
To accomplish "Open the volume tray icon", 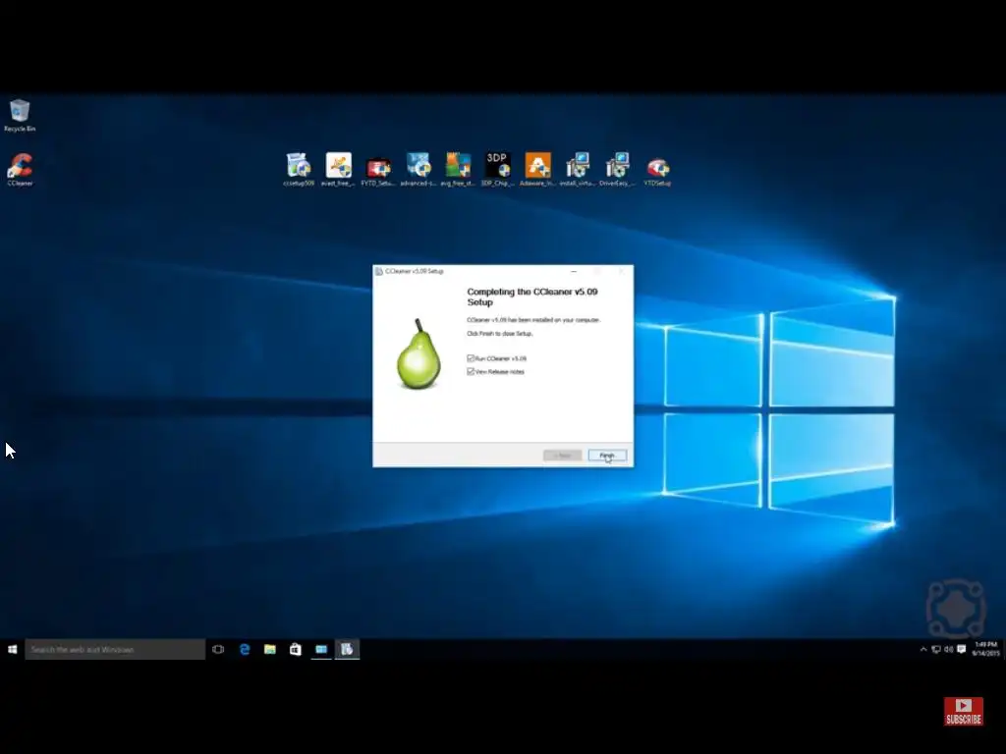I will pos(948,650).
